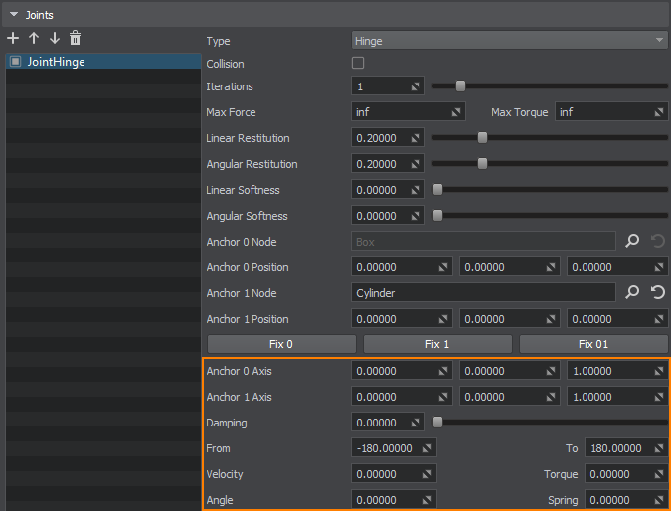Click the drag arrow icon in Linear Softness field

coord(416,190)
